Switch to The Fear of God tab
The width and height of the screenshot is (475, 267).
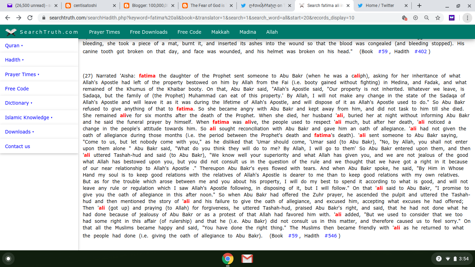[207, 6]
